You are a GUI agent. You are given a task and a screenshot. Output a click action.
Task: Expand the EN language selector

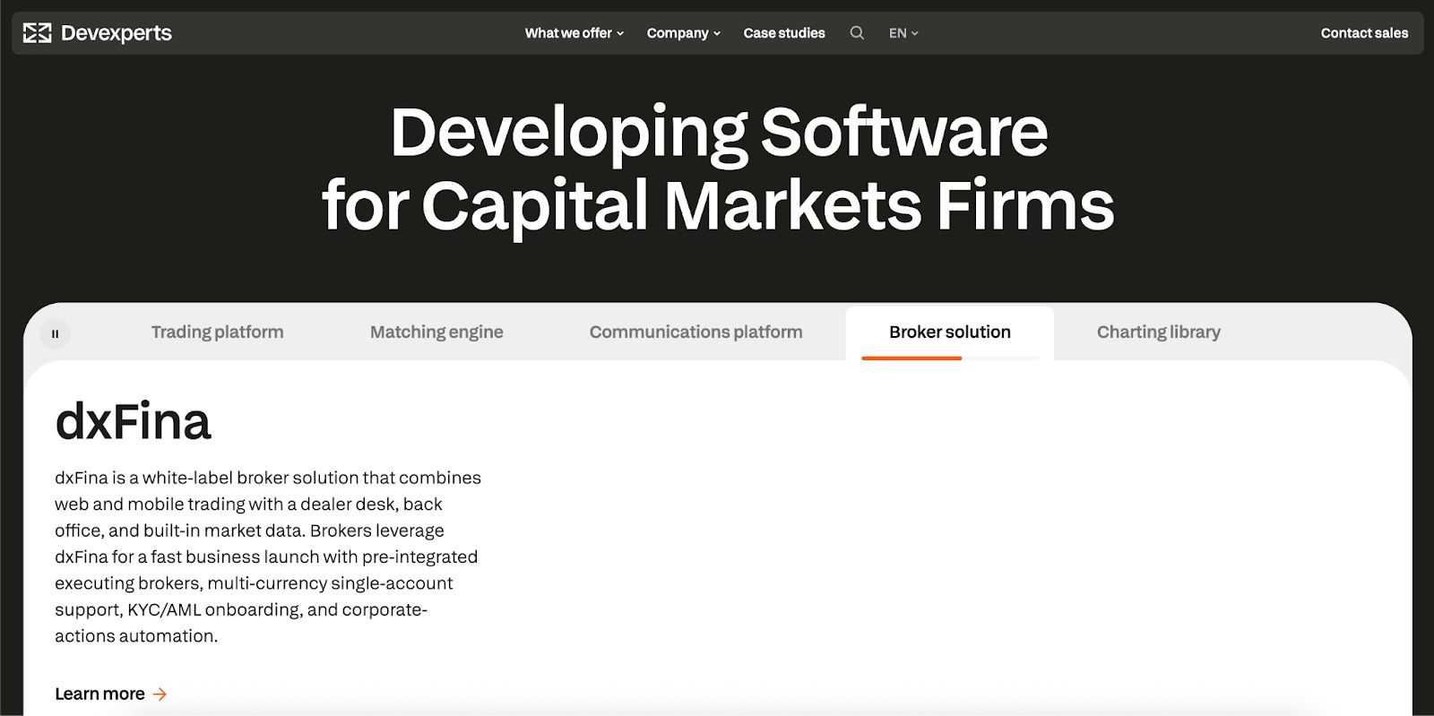tap(903, 33)
